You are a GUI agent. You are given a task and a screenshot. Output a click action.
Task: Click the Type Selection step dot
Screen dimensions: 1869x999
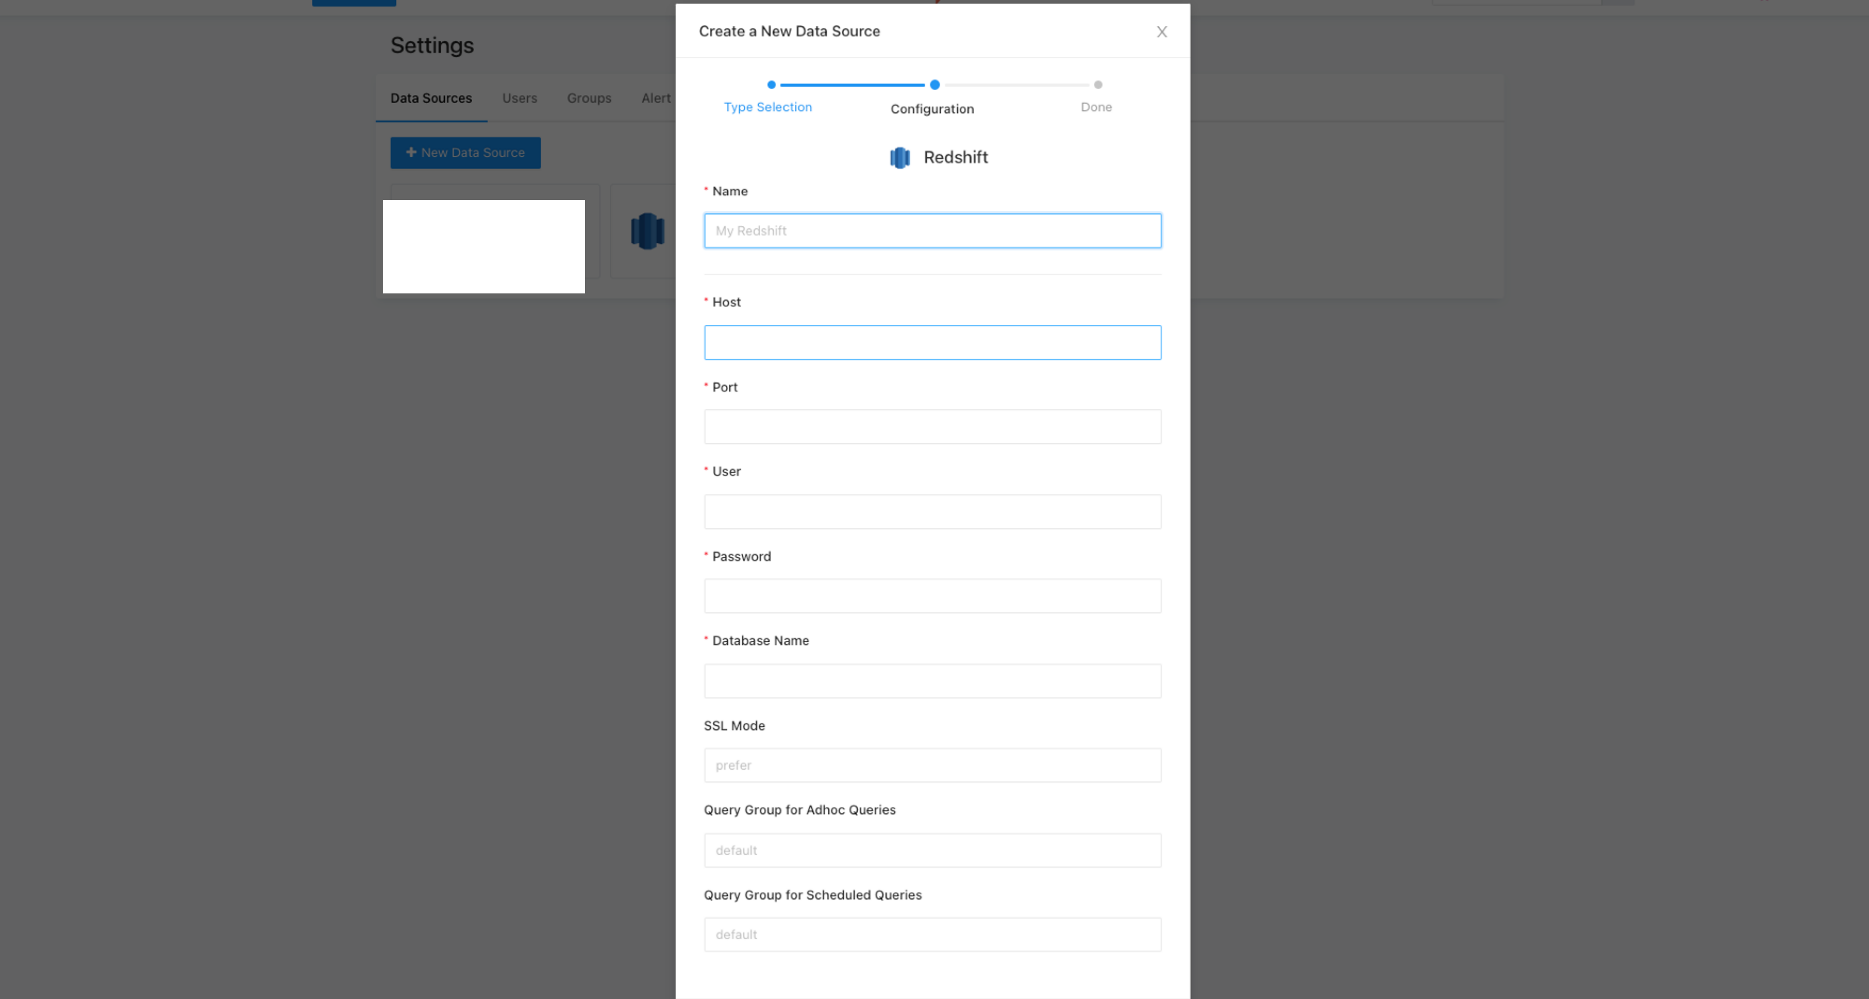tap(771, 85)
